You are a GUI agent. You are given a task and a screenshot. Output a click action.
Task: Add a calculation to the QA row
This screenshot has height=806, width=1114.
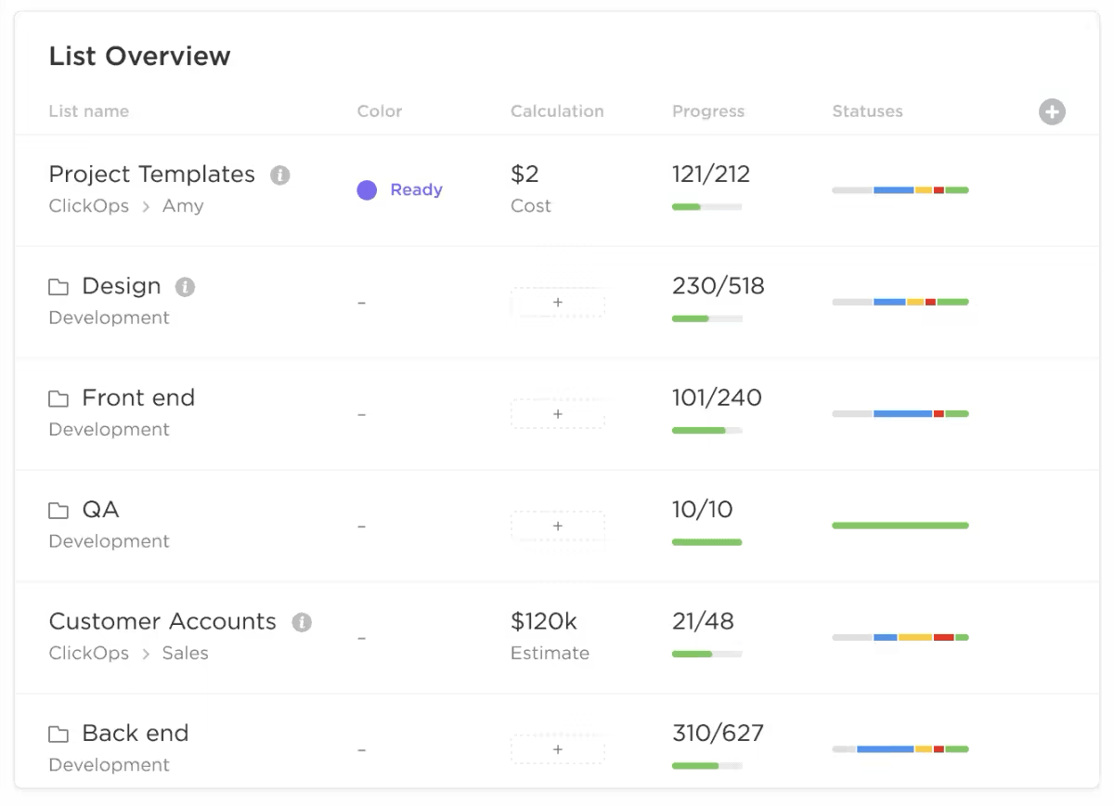(557, 526)
